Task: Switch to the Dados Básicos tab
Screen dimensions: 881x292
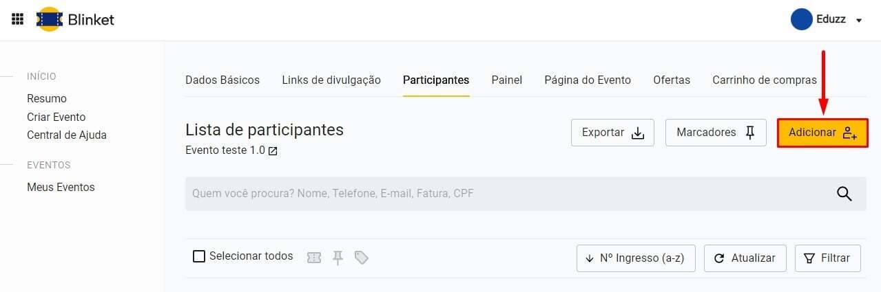Action: (x=222, y=80)
